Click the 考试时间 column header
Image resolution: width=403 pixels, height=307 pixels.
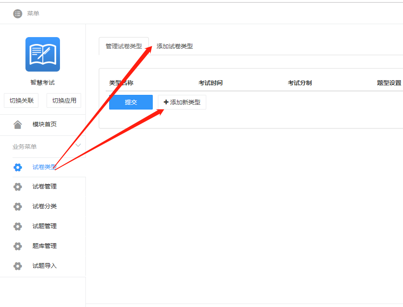(211, 83)
